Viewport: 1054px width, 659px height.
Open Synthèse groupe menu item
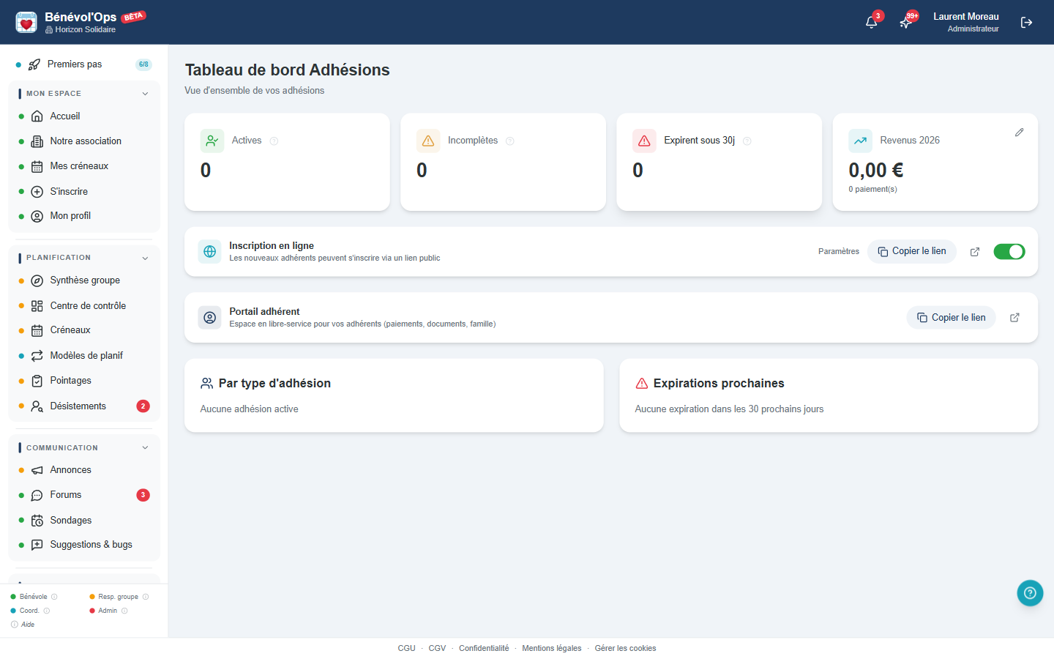point(83,280)
